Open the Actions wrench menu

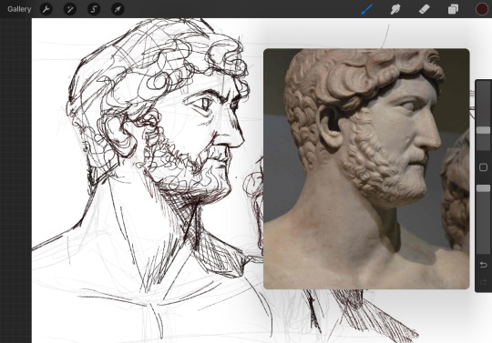click(x=46, y=9)
